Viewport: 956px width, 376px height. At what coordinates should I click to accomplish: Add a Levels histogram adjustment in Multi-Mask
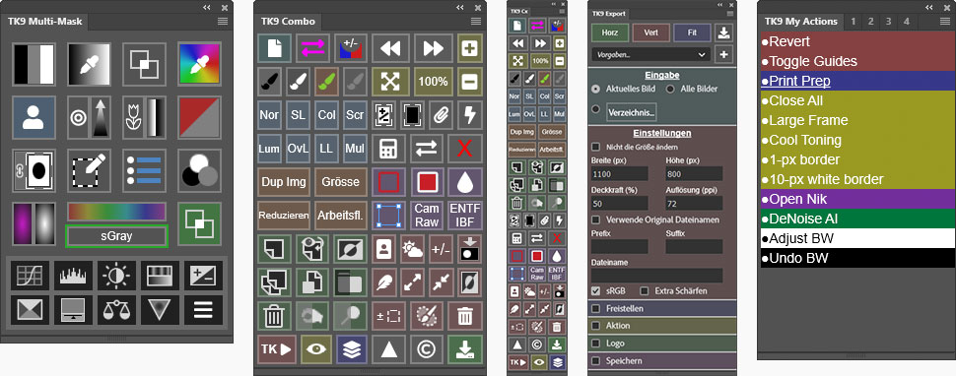pyautogui.click(x=73, y=277)
